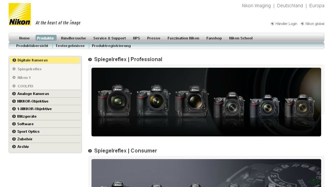Click the arrow icon next to Sport Optics

pyautogui.click(x=14, y=131)
